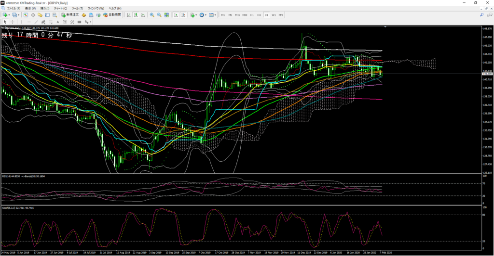The width and height of the screenshot is (494, 256).
Task: Open the Strategy Tester
Action: coord(55,15)
